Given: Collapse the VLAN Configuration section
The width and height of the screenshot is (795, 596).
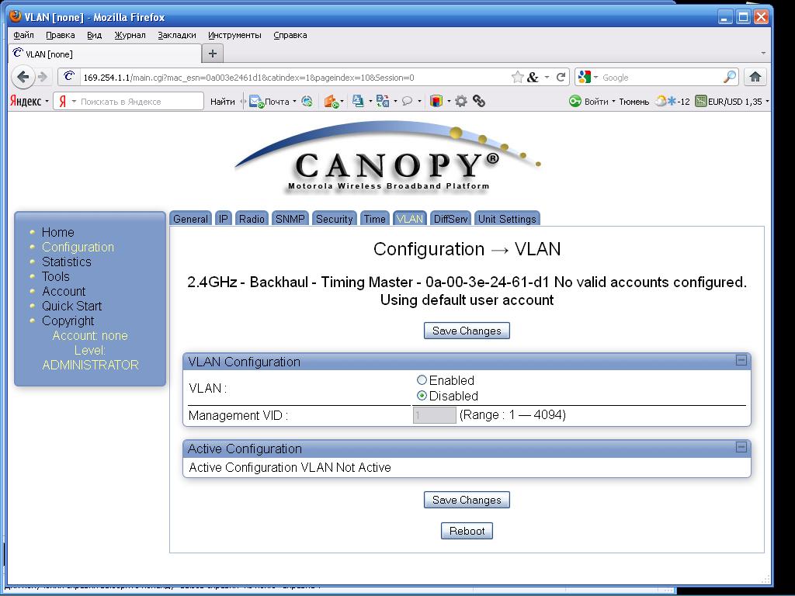Looking at the screenshot, I should coord(741,360).
